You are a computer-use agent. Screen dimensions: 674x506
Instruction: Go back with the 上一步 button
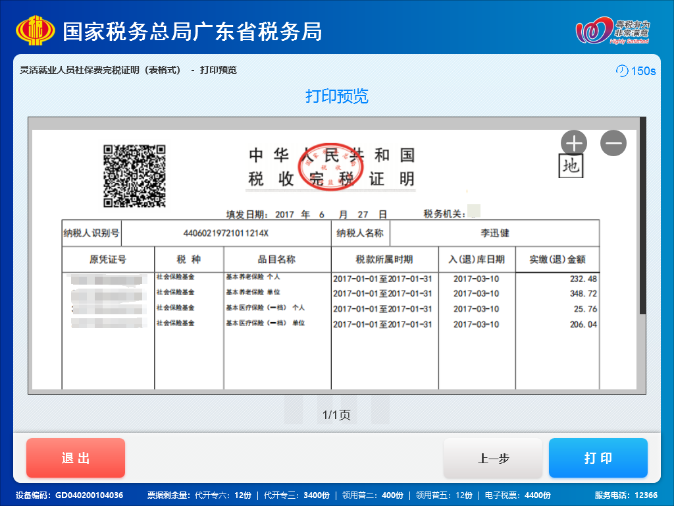click(492, 457)
